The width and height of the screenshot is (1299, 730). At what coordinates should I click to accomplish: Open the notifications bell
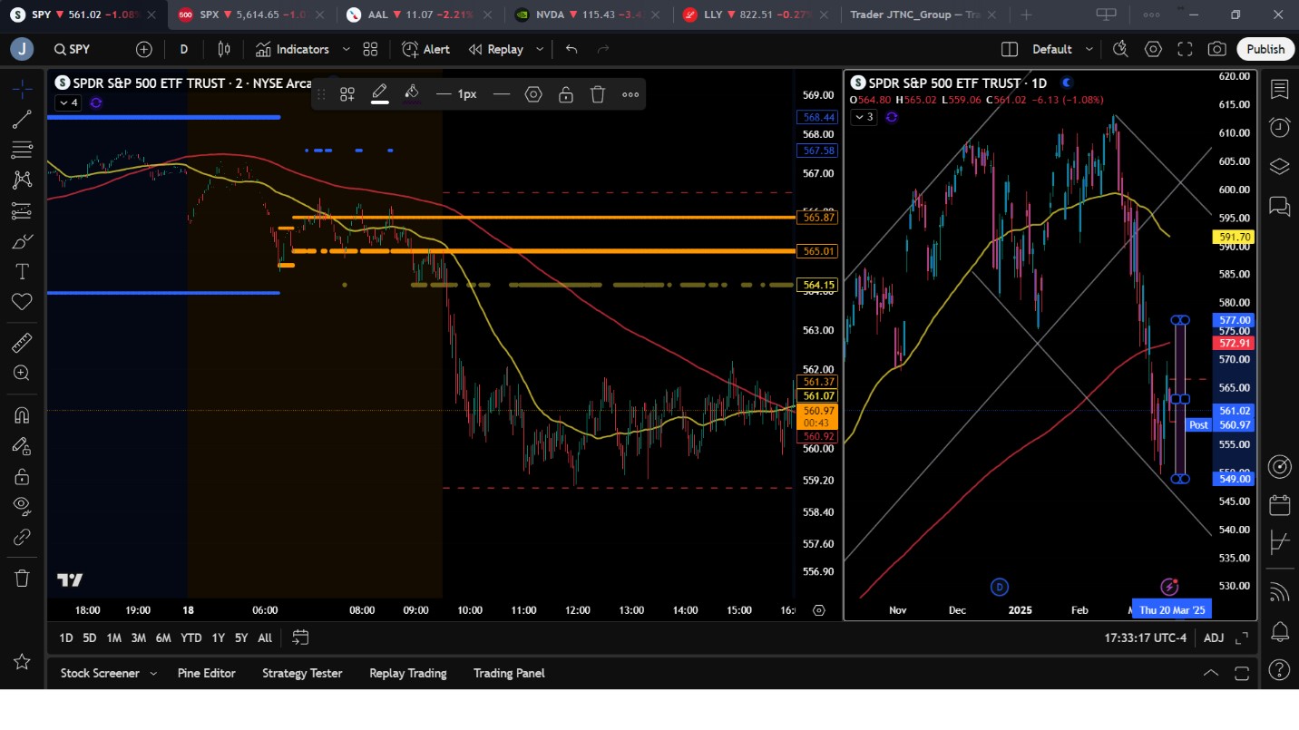(1280, 631)
